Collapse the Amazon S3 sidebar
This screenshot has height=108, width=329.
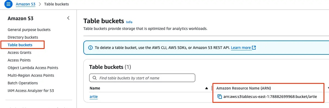[68, 18]
